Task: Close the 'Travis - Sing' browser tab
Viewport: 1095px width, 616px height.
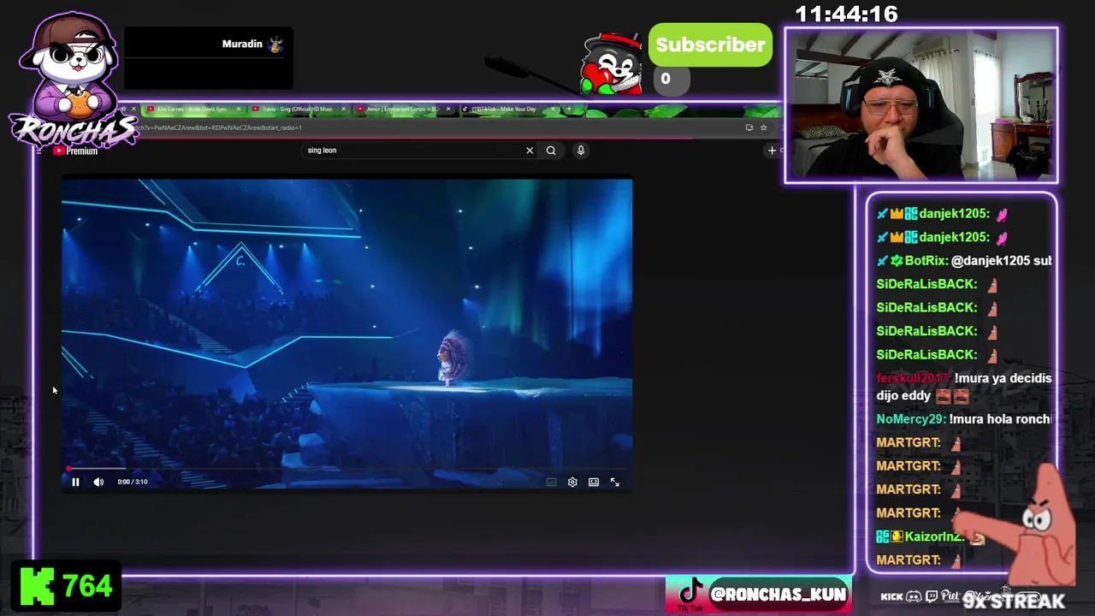Action: click(x=343, y=110)
